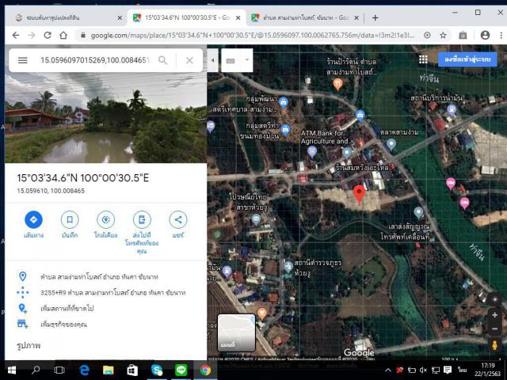Click the cell tower marker เสาส่งสัญญาณ
Image resolution: width=507 pixels, height=380 pixels.
tap(418, 213)
